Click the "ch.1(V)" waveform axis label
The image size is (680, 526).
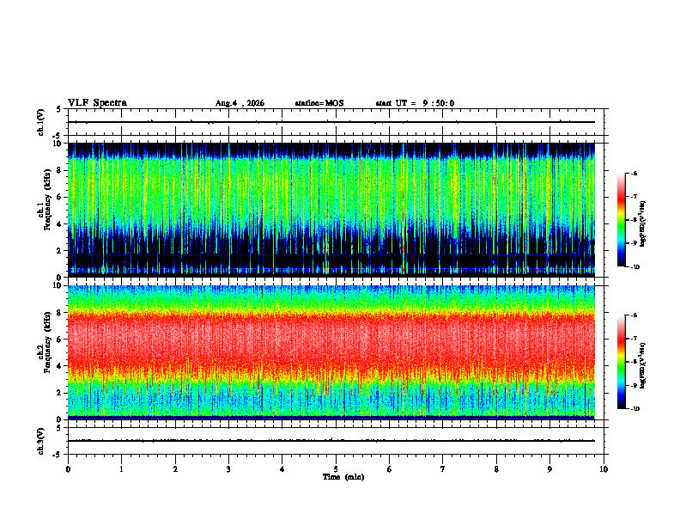tap(41, 122)
